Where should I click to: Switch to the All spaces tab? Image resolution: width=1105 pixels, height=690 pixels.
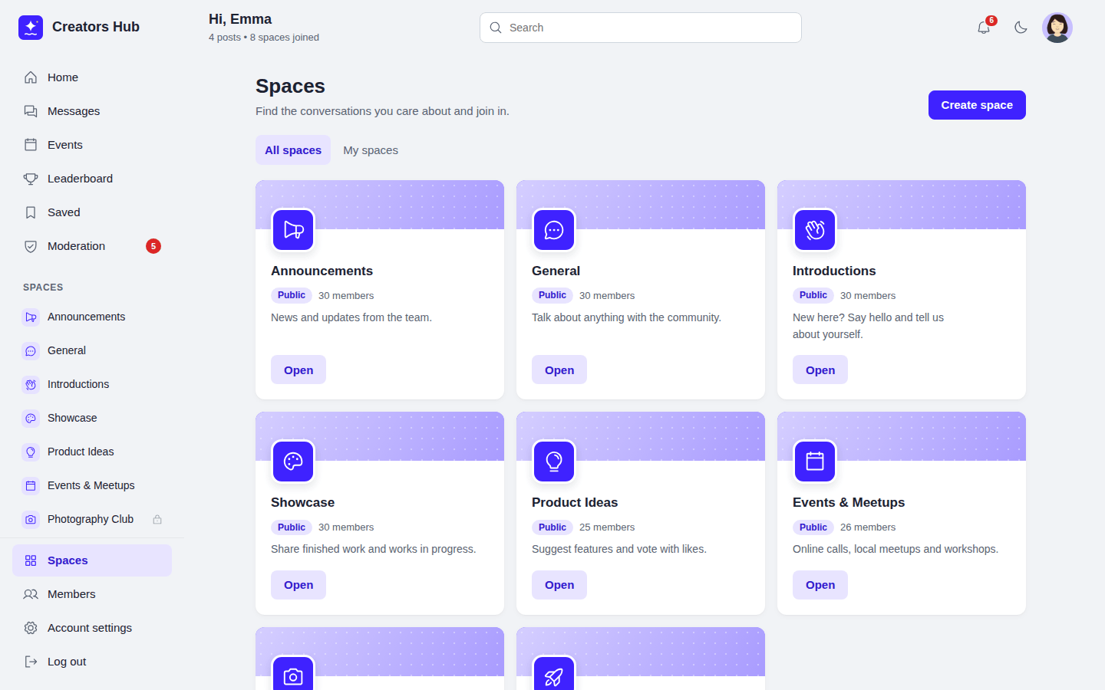pyautogui.click(x=293, y=150)
